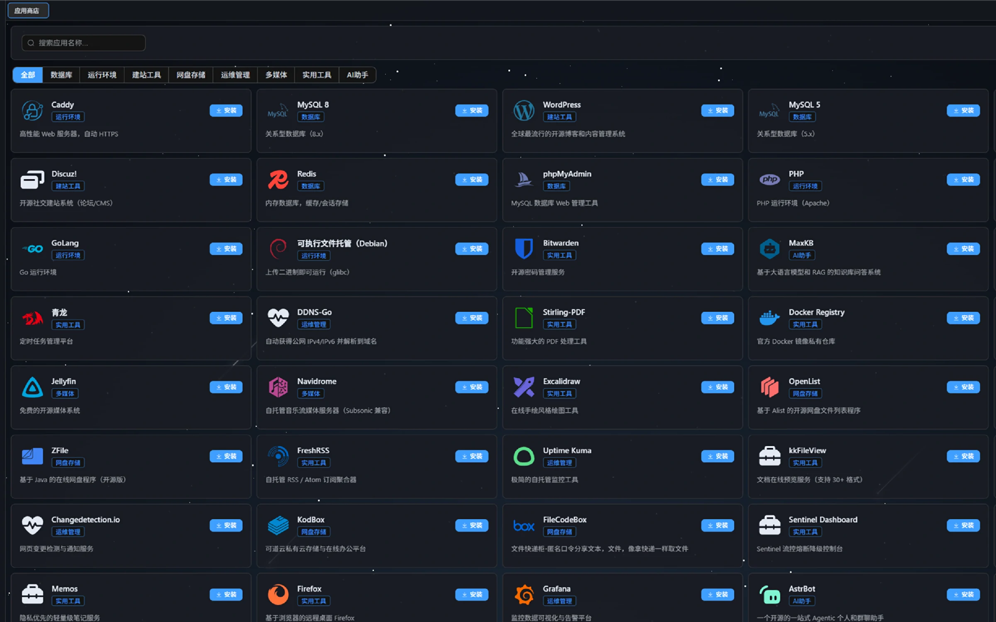Click the WordPress logo icon
Screen dimensions: 996x622
click(524, 110)
